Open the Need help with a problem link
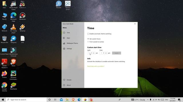 point(96,66)
